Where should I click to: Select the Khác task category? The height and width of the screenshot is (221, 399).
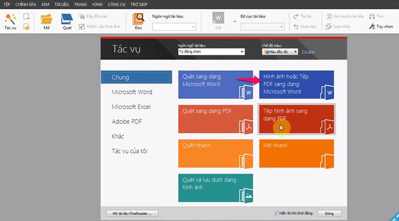pyautogui.click(x=118, y=136)
